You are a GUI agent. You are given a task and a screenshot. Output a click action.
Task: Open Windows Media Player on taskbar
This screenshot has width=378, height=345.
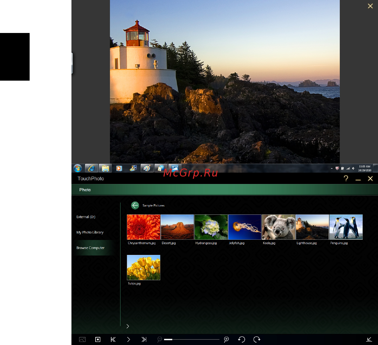[119, 168]
